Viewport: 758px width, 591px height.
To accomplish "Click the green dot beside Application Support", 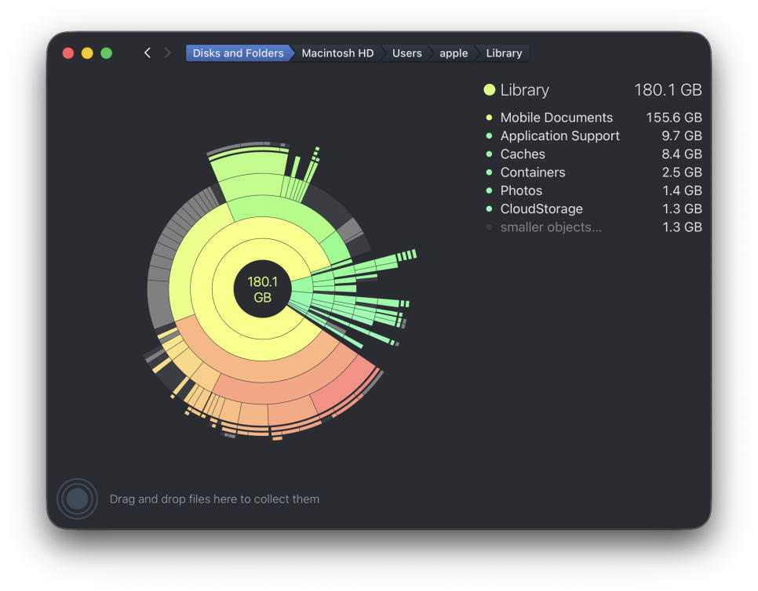I will pyautogui.click(x=489, y=136).
